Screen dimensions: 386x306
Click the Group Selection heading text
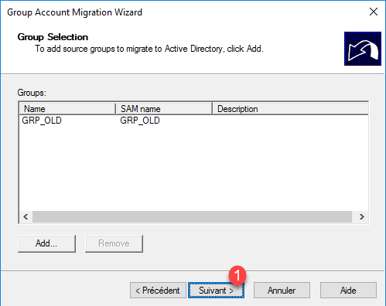53,37
